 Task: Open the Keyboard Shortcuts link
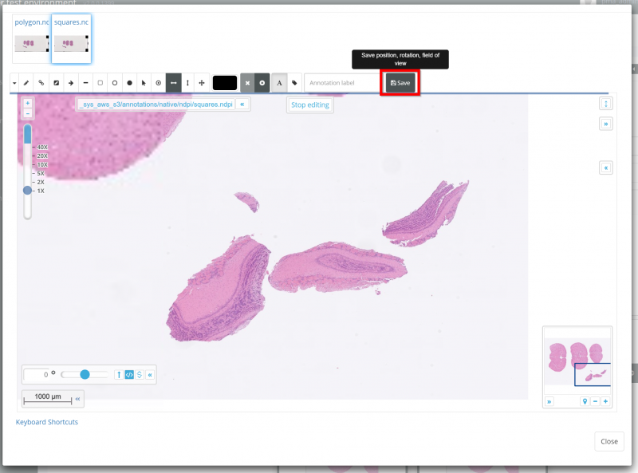click(47, 422)
